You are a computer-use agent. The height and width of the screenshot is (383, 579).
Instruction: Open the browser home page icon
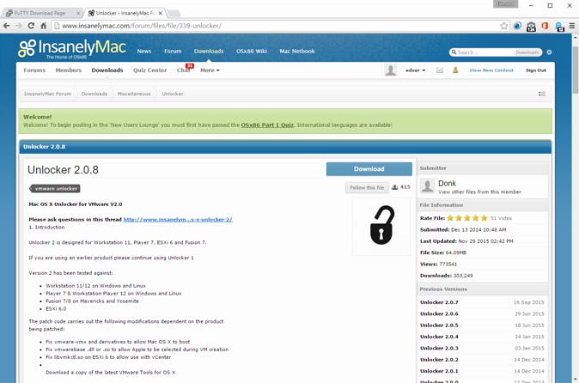coord(44,26)
